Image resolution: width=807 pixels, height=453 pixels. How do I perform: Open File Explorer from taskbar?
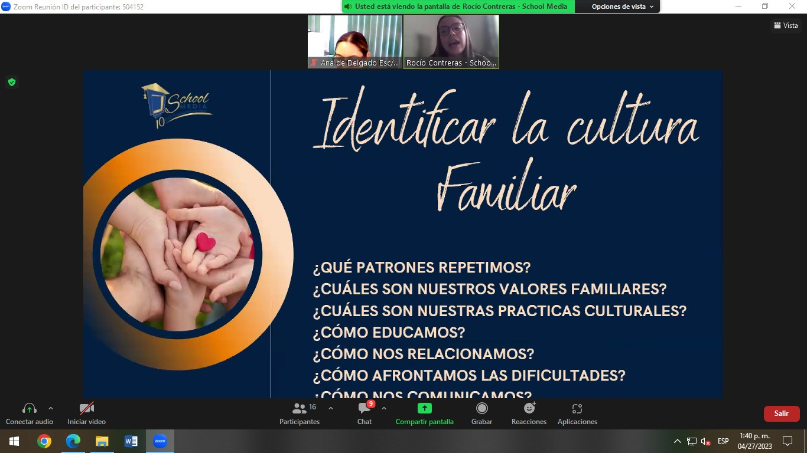tap(102, 441)
